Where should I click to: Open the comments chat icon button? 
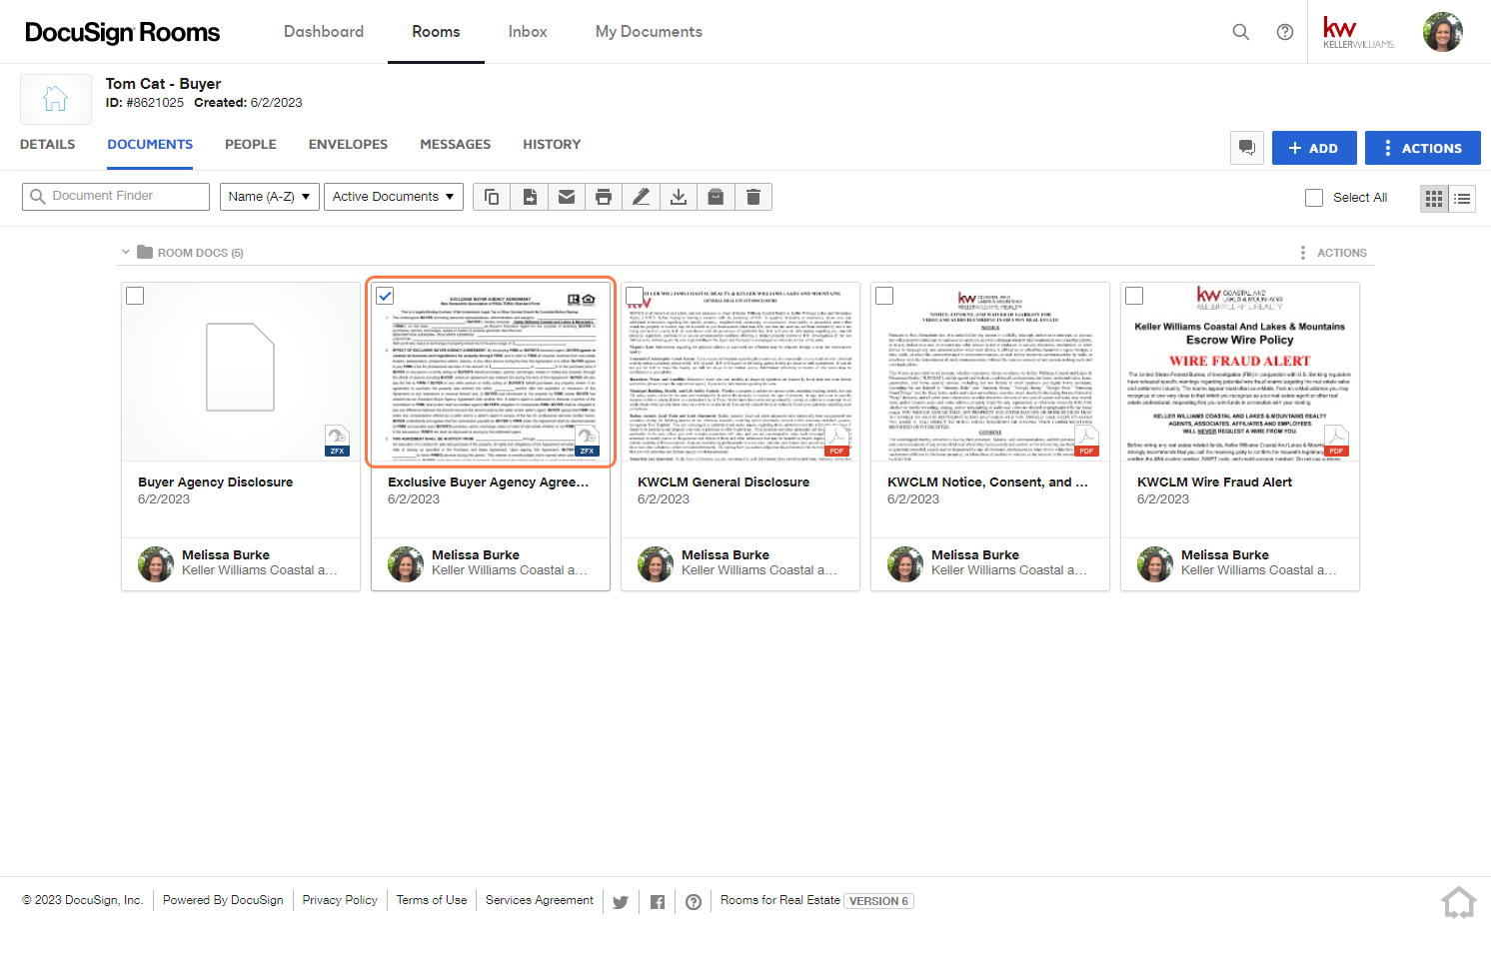coord(1247,148)
